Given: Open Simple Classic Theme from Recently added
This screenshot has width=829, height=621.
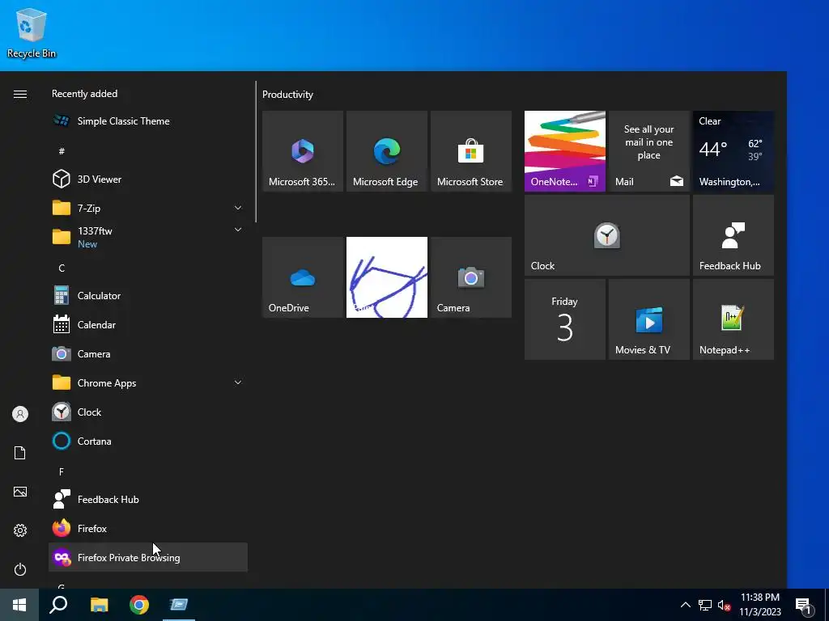Looking at the screenshot, I should tap(148, 121).
